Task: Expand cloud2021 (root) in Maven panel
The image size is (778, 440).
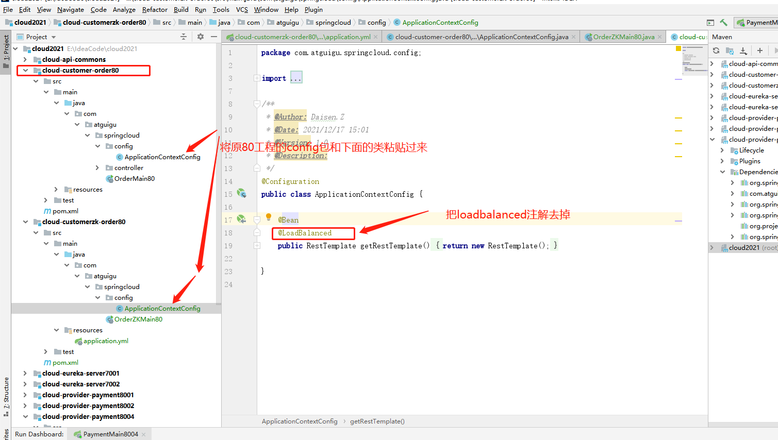Action: (x=712, y=247)
